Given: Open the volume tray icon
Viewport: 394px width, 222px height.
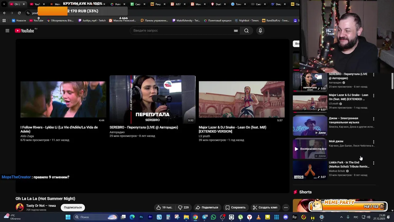Looking at the screenshot, I should pos(368,217).
